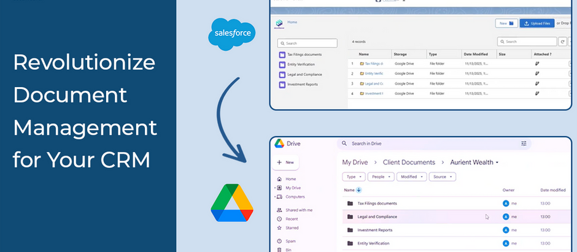This screenshot has width=577, height=252.
Task: Expand the arrow beside My Drive in sidebar
Action: pos(274,188)
